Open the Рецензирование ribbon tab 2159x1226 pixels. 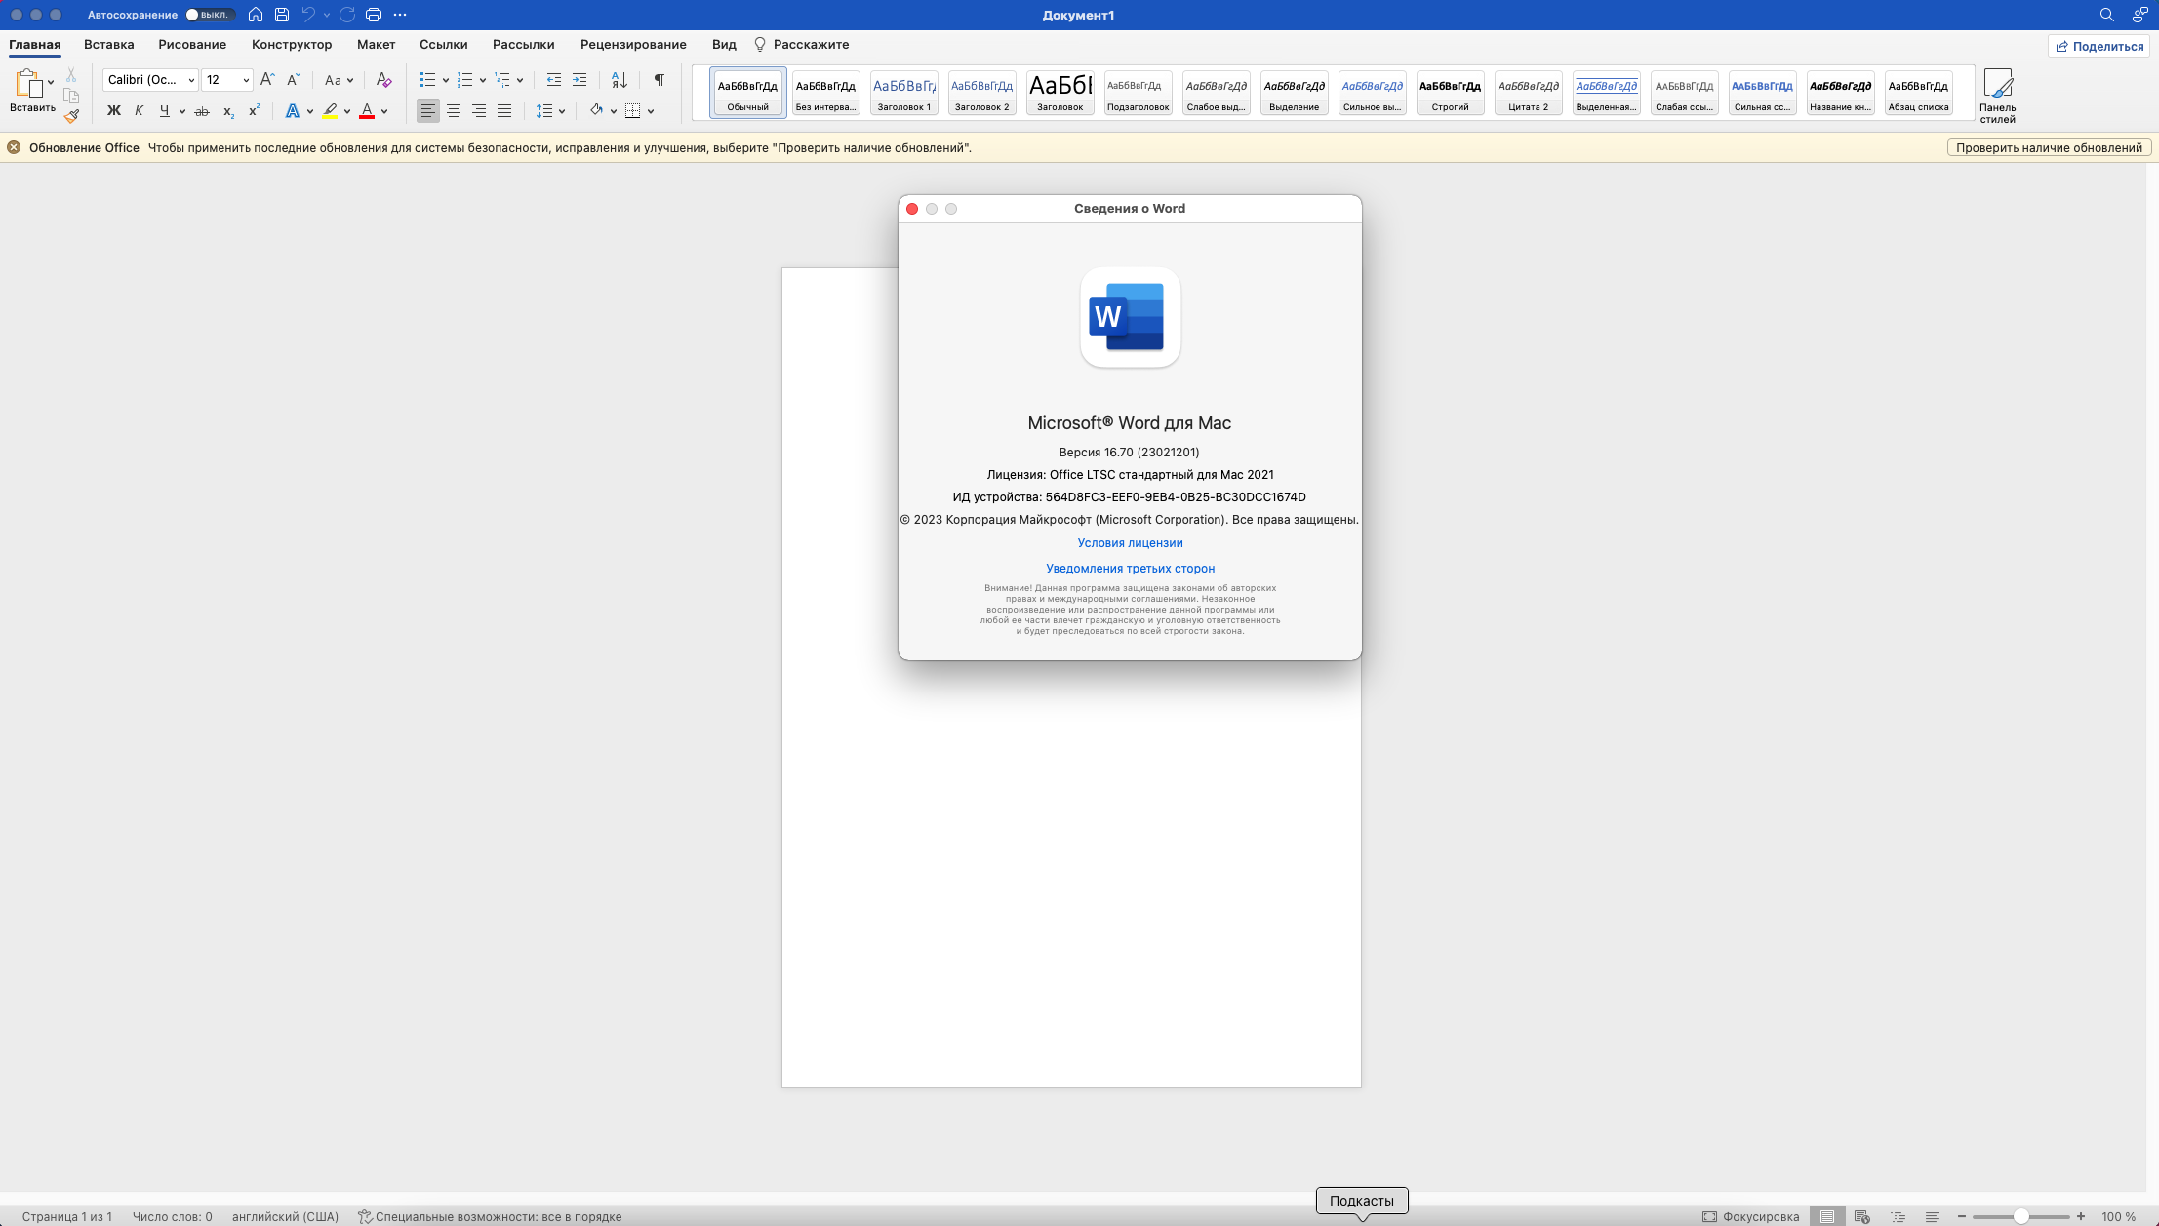tap(632, 45)
